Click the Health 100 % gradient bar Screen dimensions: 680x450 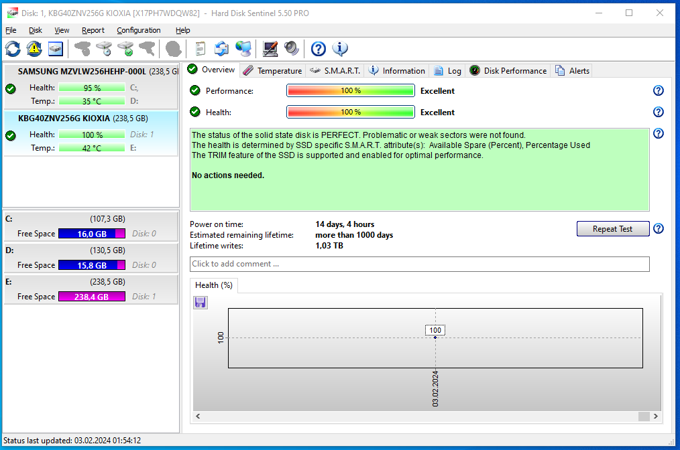[x=351, y=112]
